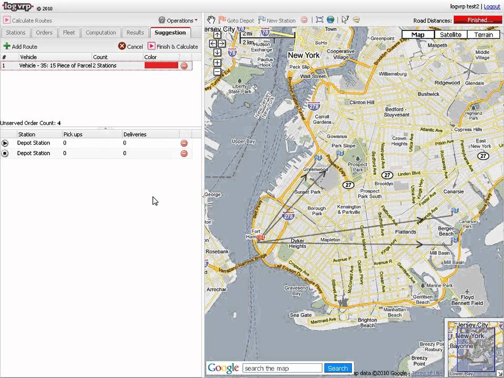Click Finish & Calculate button
Image resolution: width=504 pixels, height=378 pixels.
point(173,46)
